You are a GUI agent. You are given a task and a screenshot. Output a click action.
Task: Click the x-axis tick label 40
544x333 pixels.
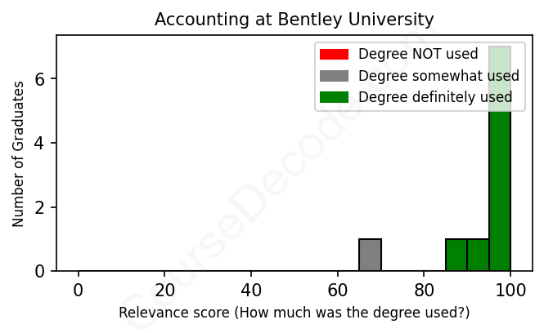click(251, 290)
